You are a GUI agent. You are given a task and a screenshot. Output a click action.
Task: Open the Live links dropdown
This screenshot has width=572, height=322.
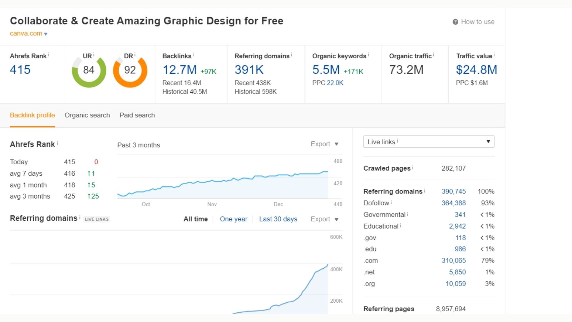tap(429, 142)
